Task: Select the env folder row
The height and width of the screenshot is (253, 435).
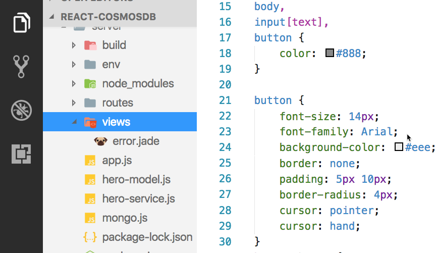Action: click(120, 65)
